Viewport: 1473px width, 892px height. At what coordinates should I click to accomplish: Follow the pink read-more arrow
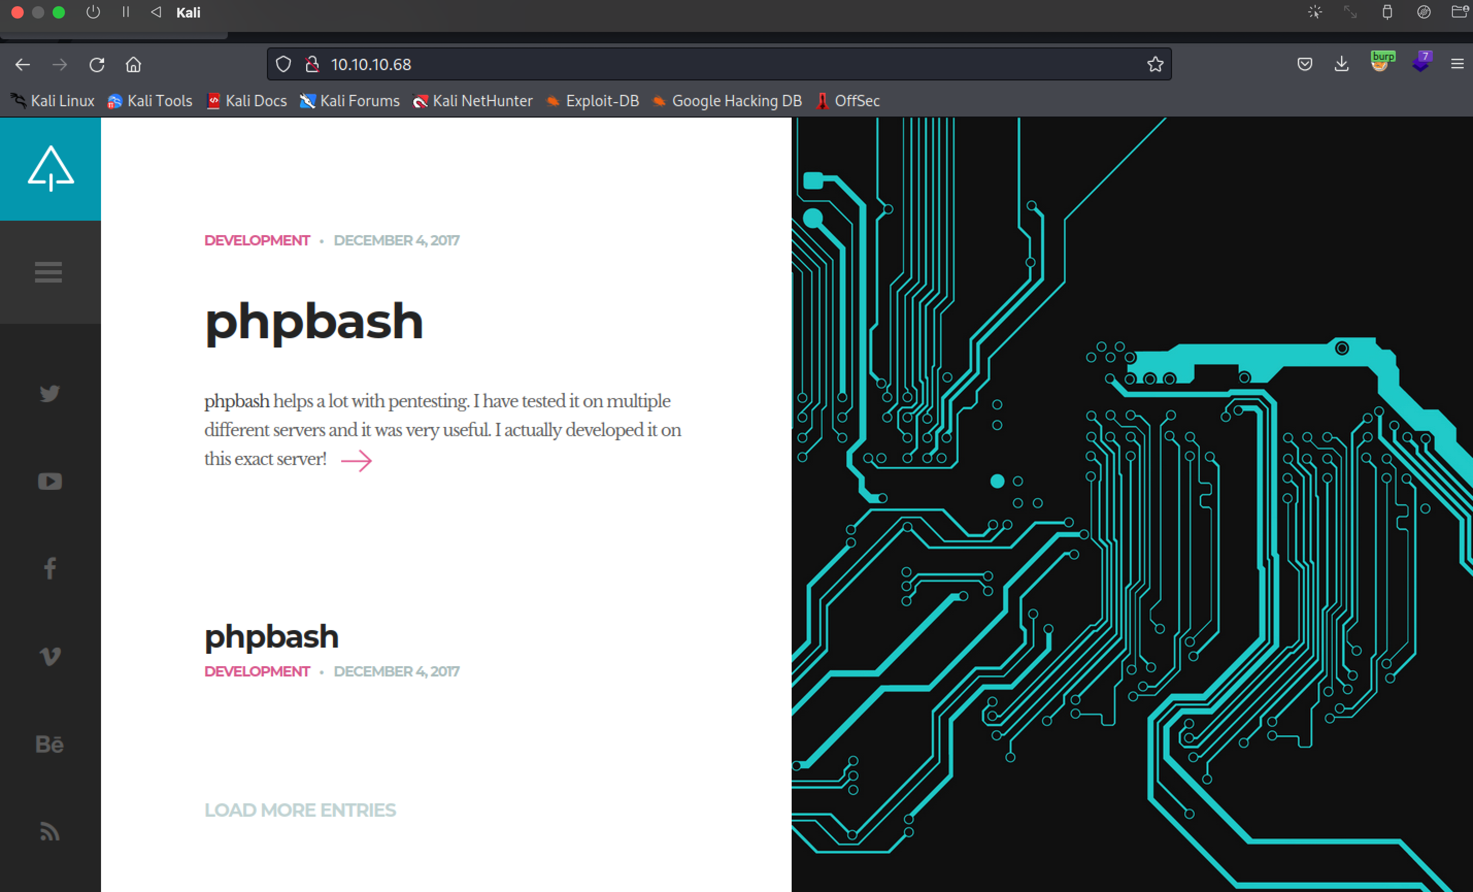coord(356,460)
